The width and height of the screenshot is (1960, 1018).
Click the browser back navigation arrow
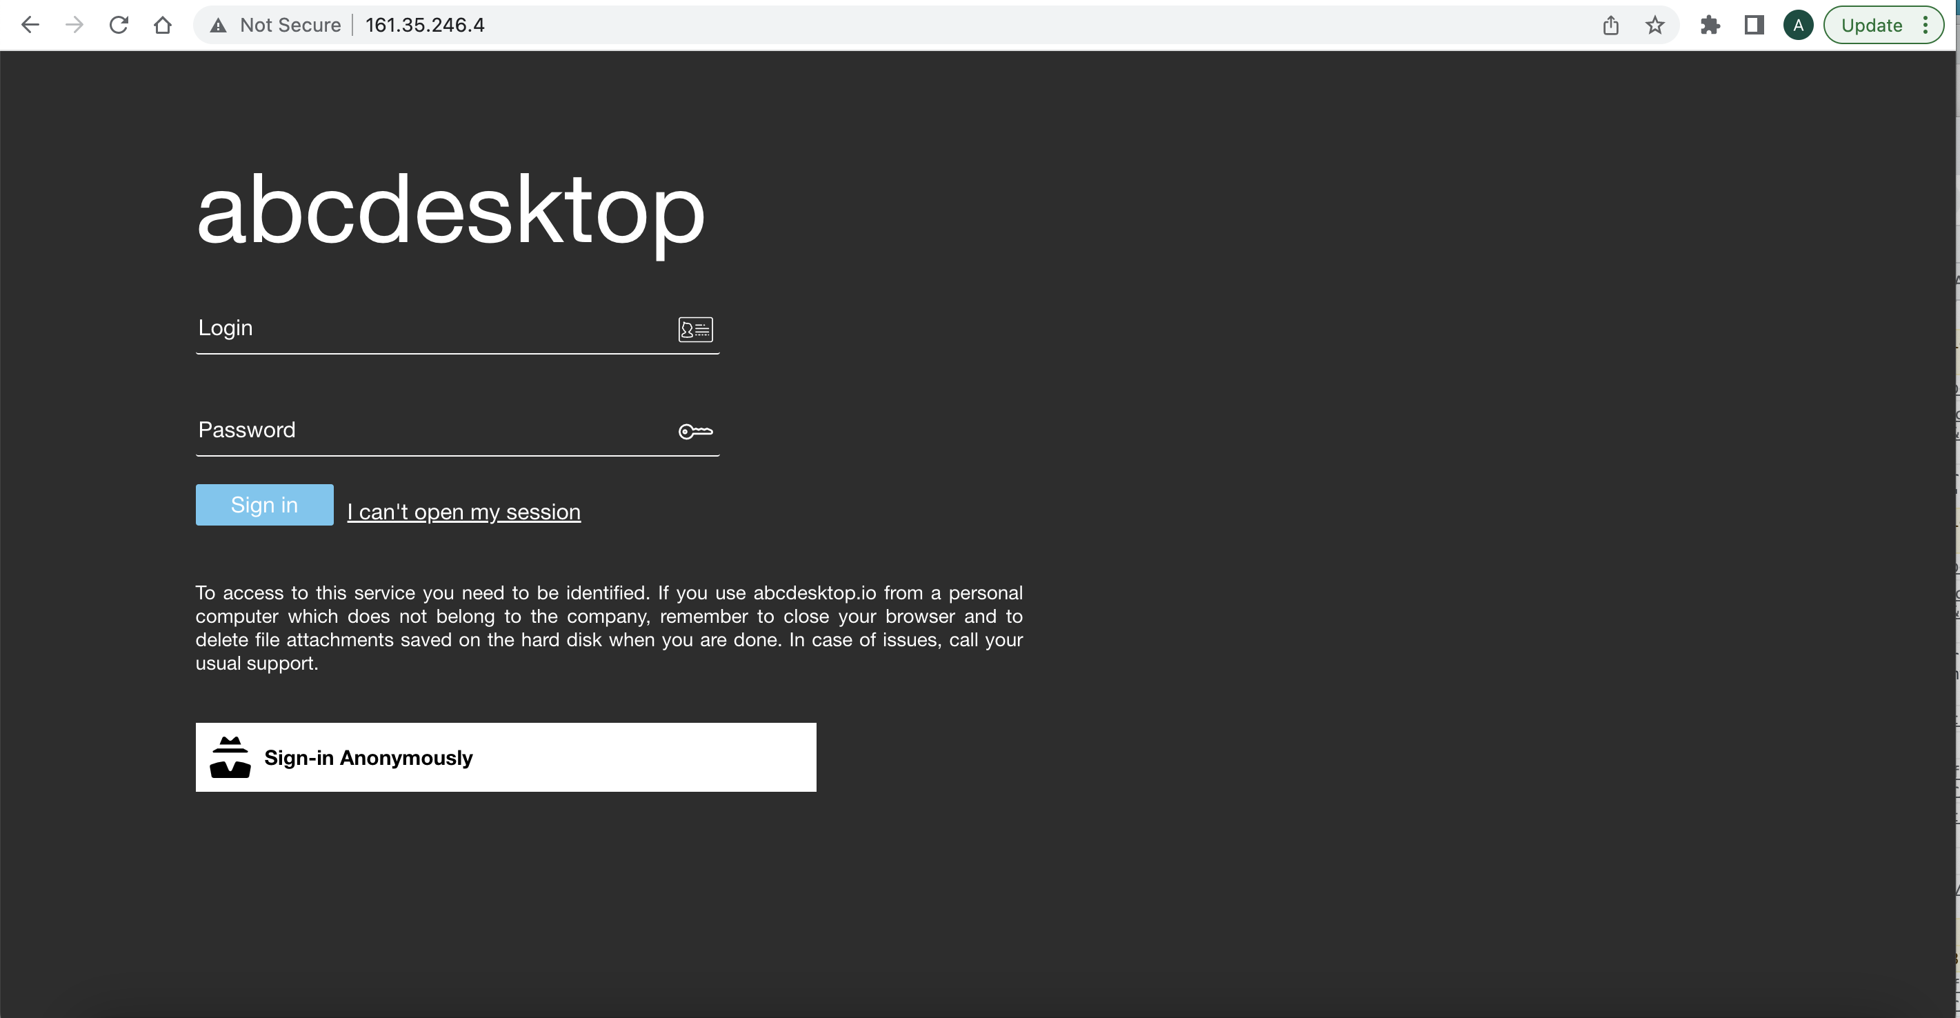[x=28, y=25]
